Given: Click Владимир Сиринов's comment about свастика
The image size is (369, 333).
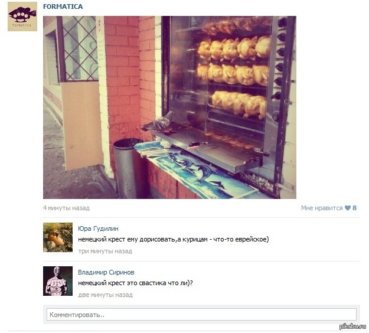Looking at the screenshot, I should pyautogui.click(x=136, y=283).
